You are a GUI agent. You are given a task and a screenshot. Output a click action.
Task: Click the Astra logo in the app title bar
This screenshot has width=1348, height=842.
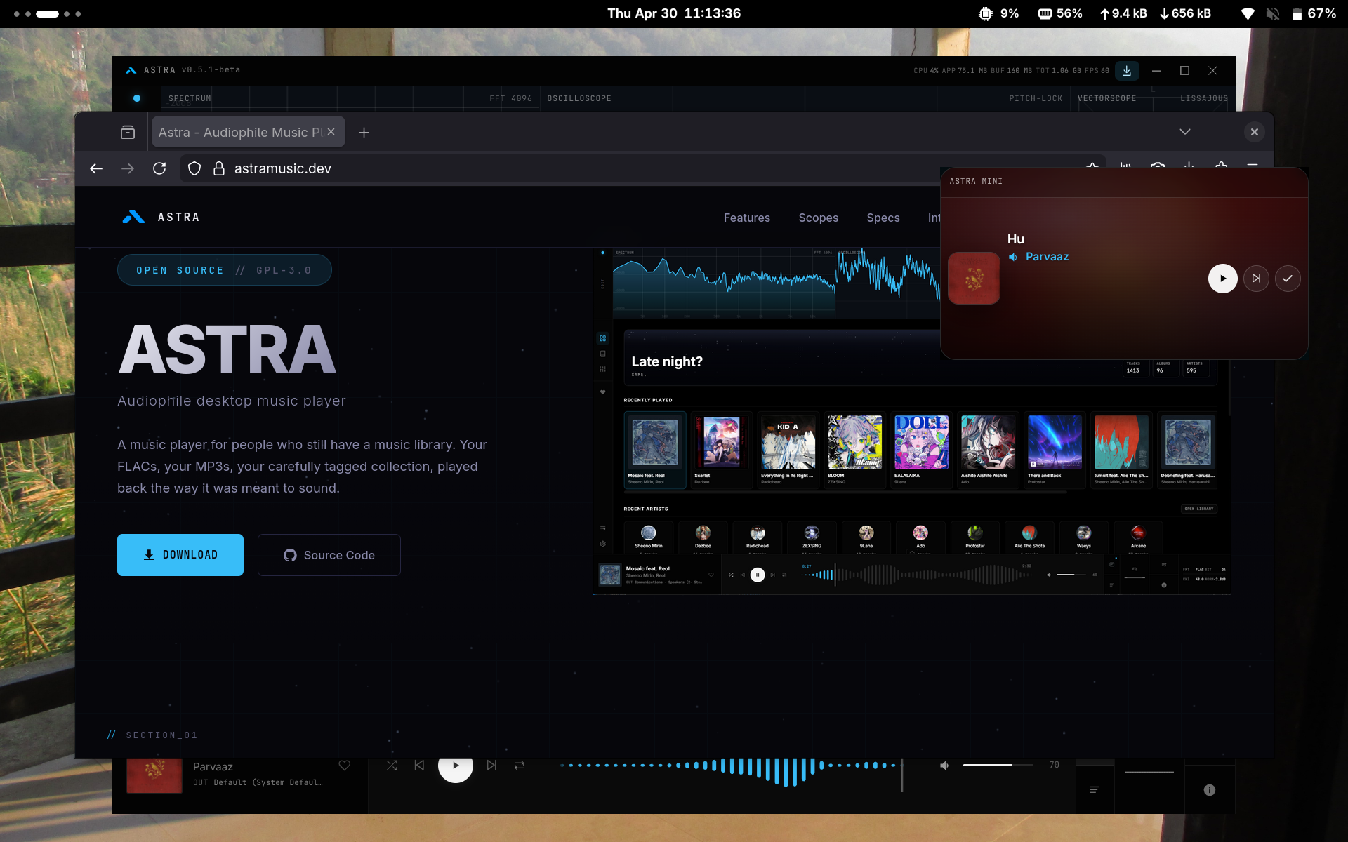pyautogui.click(x=131, y=70)
